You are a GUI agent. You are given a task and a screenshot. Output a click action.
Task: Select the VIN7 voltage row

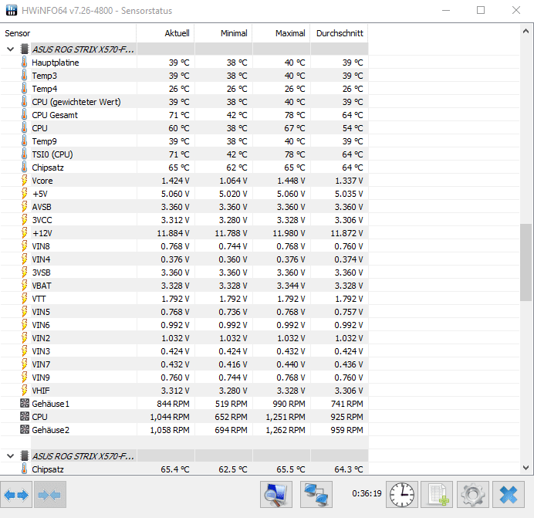184,364
